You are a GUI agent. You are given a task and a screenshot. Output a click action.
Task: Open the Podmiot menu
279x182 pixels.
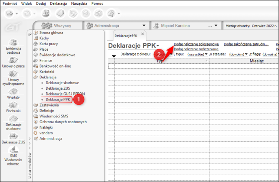point(10,3)
